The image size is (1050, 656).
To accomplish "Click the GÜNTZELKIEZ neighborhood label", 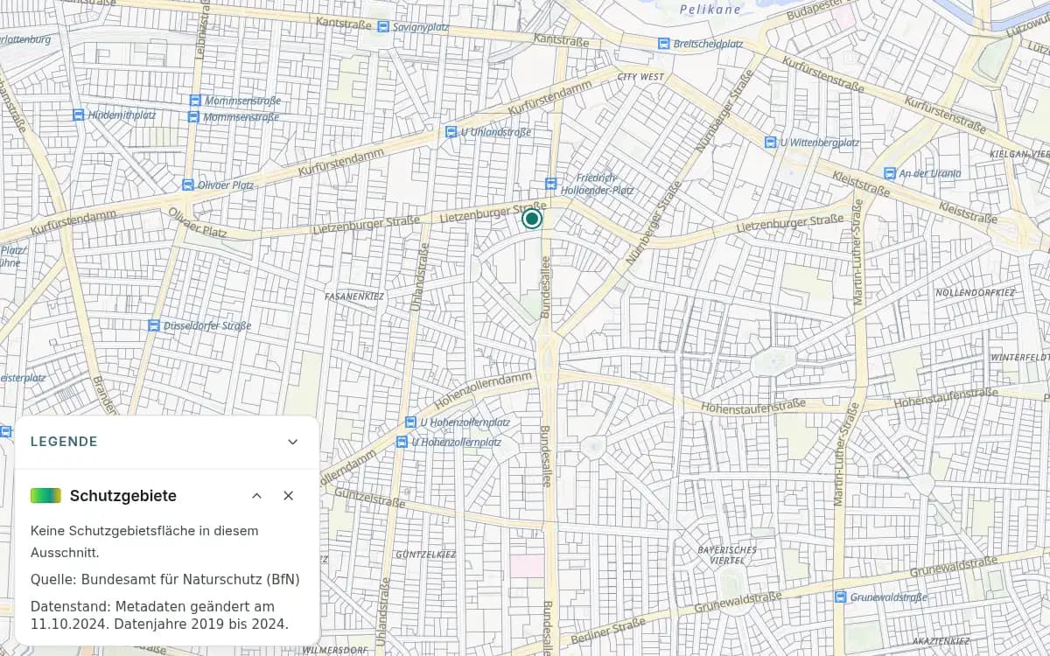I will click(425, 555).
